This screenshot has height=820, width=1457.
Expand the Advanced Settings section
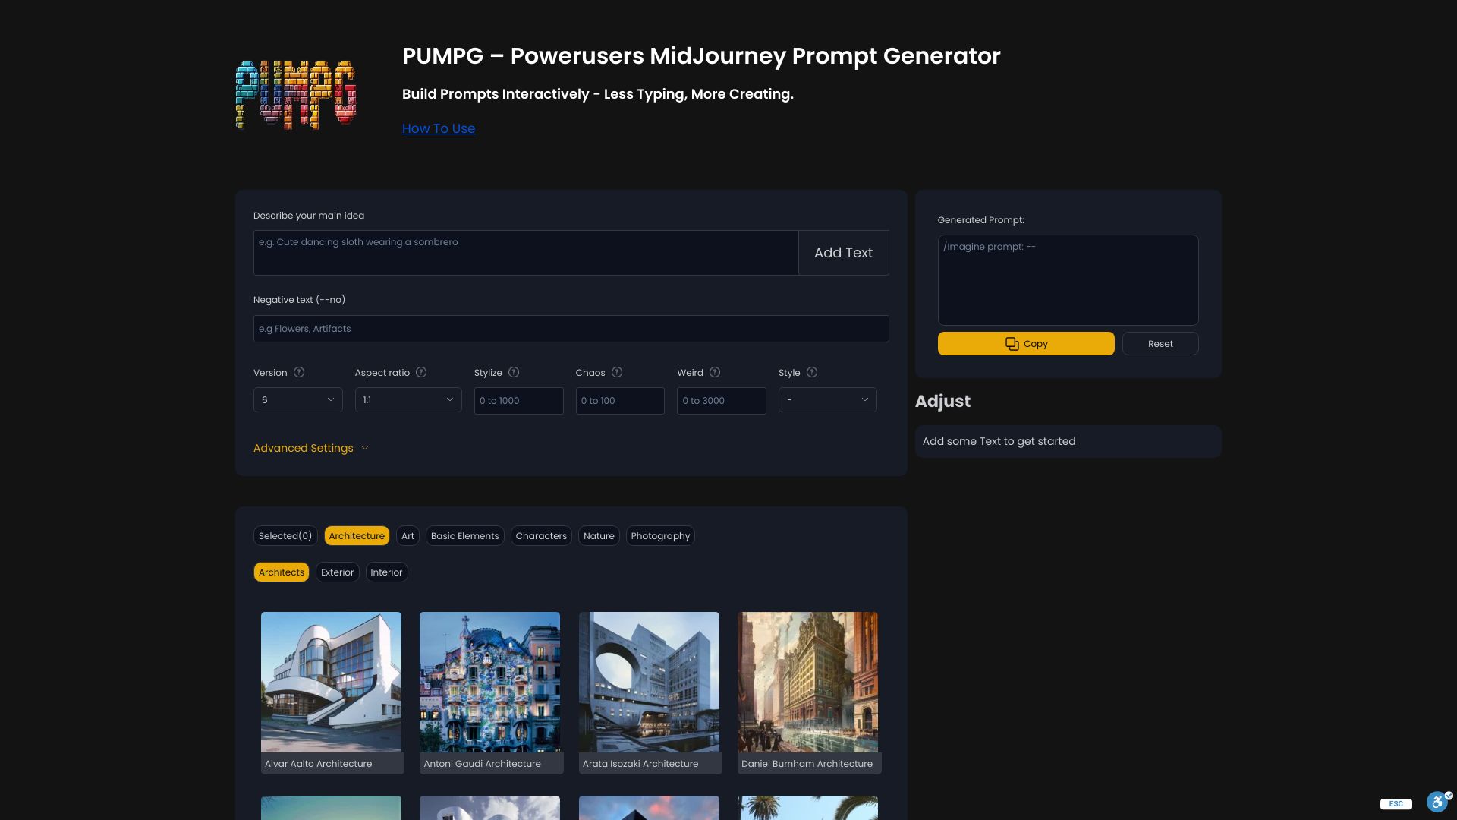(x=303, y=448)
